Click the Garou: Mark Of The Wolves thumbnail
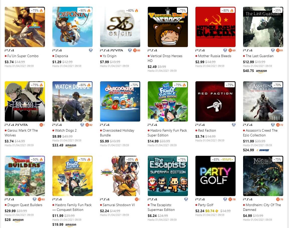 coord(25,101)
